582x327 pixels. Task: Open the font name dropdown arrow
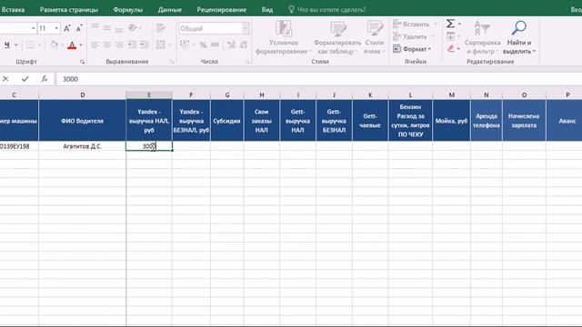click(33, 28)
